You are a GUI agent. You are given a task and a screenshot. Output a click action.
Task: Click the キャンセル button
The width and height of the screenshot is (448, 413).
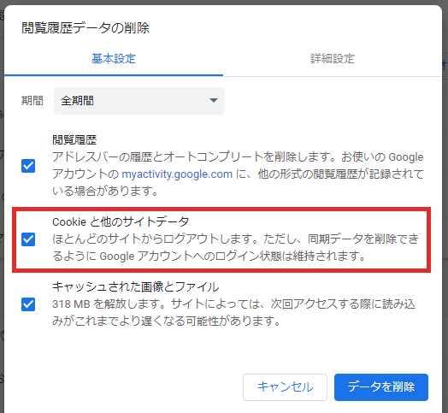(285, 387)
